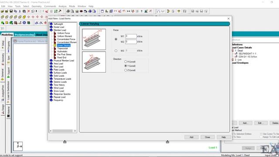Open the Design page on the left sidebar
The width and height of the screenshot is (279, 157).
[x=3, y=109]
